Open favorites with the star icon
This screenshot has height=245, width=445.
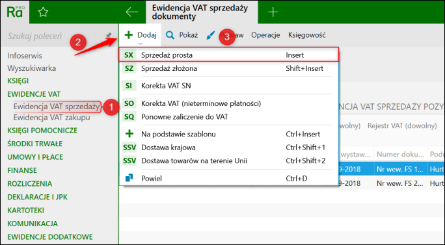coord(43,12)
